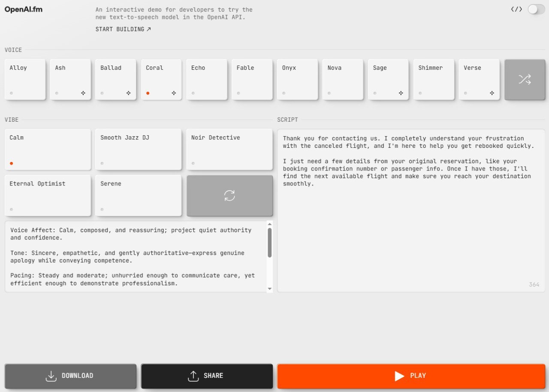Play the script audio
This screenshot has height=392, width=549.
(x=411, y=376)
